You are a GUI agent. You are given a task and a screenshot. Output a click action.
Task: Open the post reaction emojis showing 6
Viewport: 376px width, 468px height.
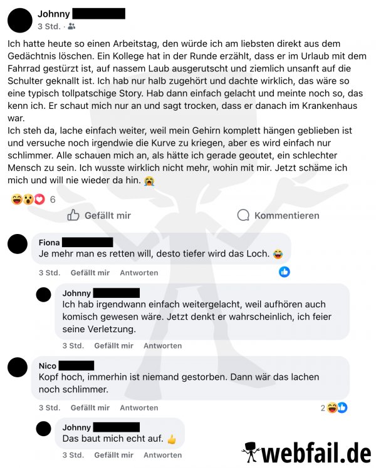coord(33,199)
